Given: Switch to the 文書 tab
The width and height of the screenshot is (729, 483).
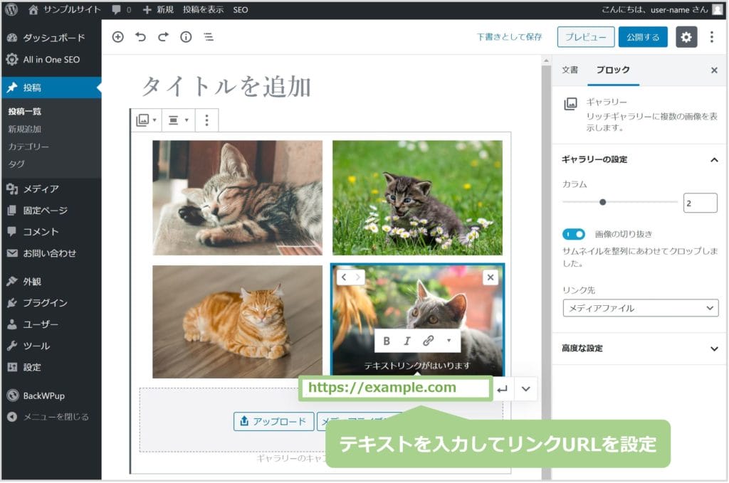Looking at the screenshot, I should click(x=570, y=70).
